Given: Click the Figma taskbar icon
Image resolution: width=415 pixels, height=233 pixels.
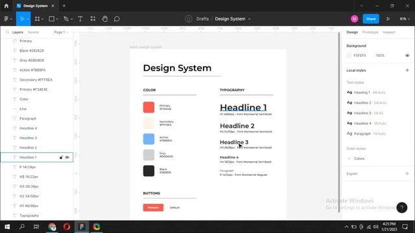Looking at the screenshot, I should (x=82, y=227).
